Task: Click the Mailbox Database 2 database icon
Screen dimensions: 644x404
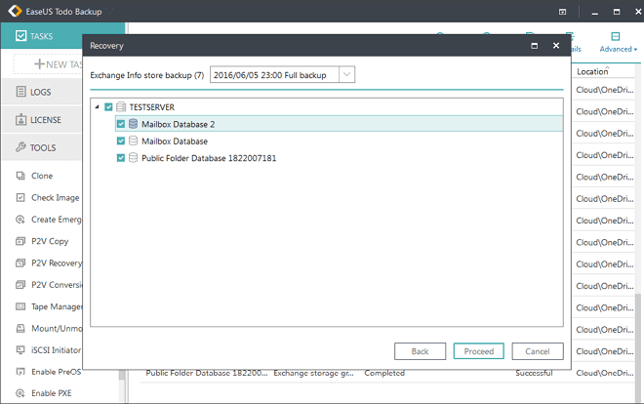Action: [x=133, y=124]
